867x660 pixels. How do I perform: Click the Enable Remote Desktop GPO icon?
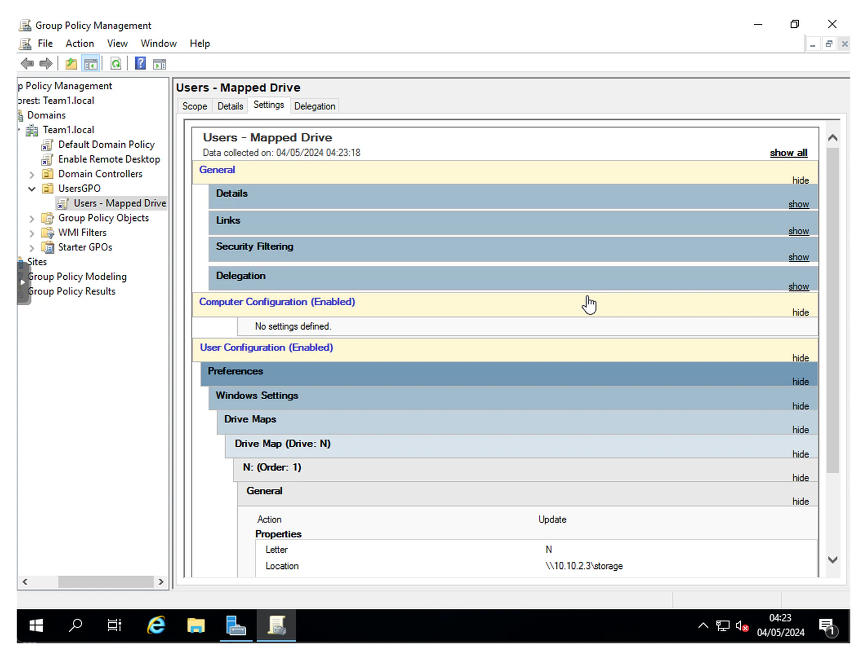click(x=48, y=159)
